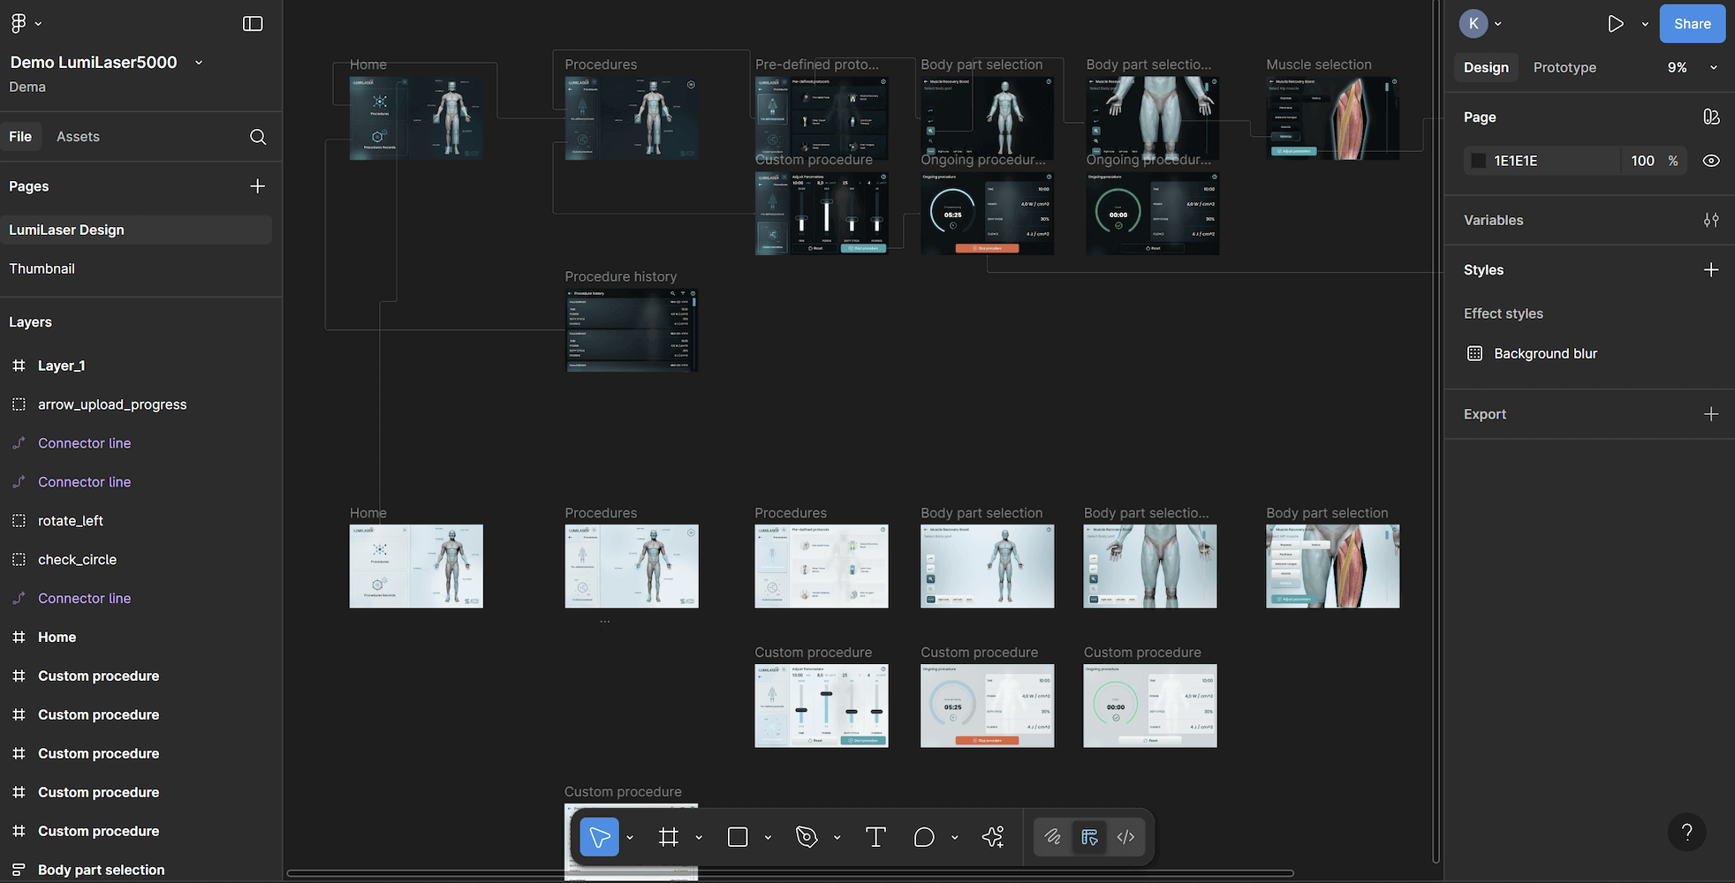Click the blue Share button

click(x=1692, y=24)
